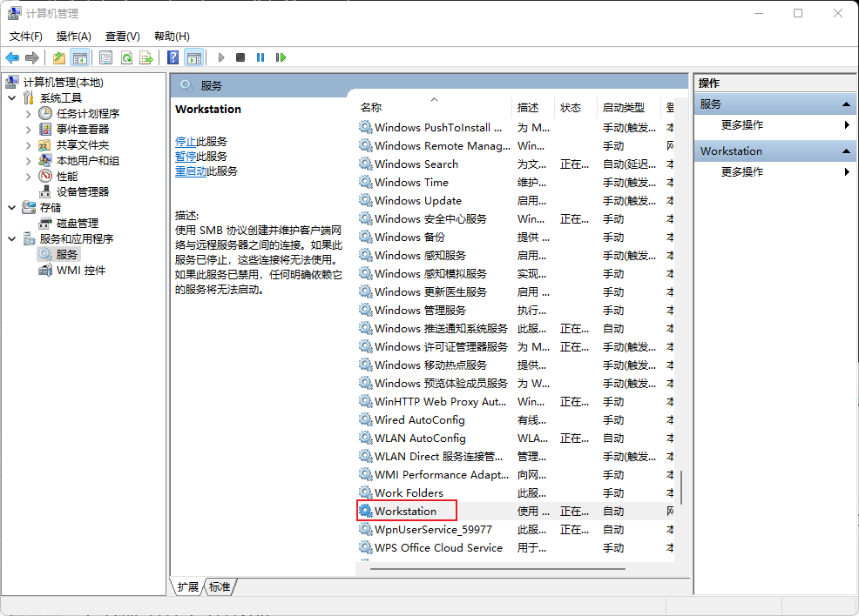859x616 pixels.
Task: Click the Pause Service toolbar icon
Action: click(260, 57)
